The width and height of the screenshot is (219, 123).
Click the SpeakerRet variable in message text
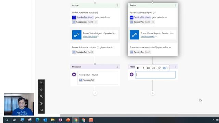(x=87, y=80)
